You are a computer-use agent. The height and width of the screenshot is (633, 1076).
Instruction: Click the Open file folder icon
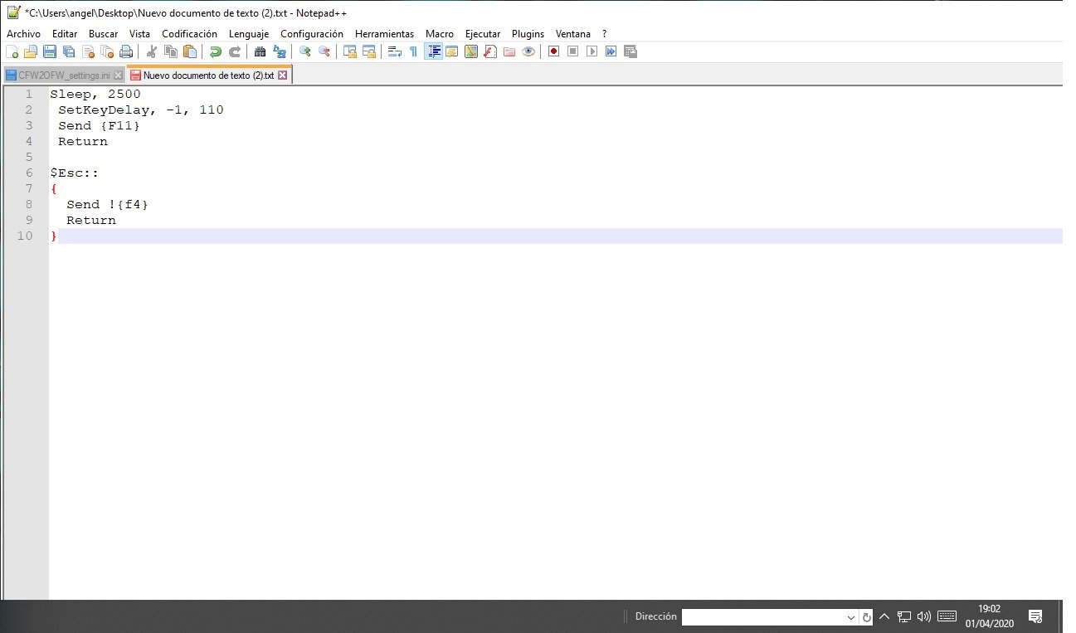(x=31, y=51)
